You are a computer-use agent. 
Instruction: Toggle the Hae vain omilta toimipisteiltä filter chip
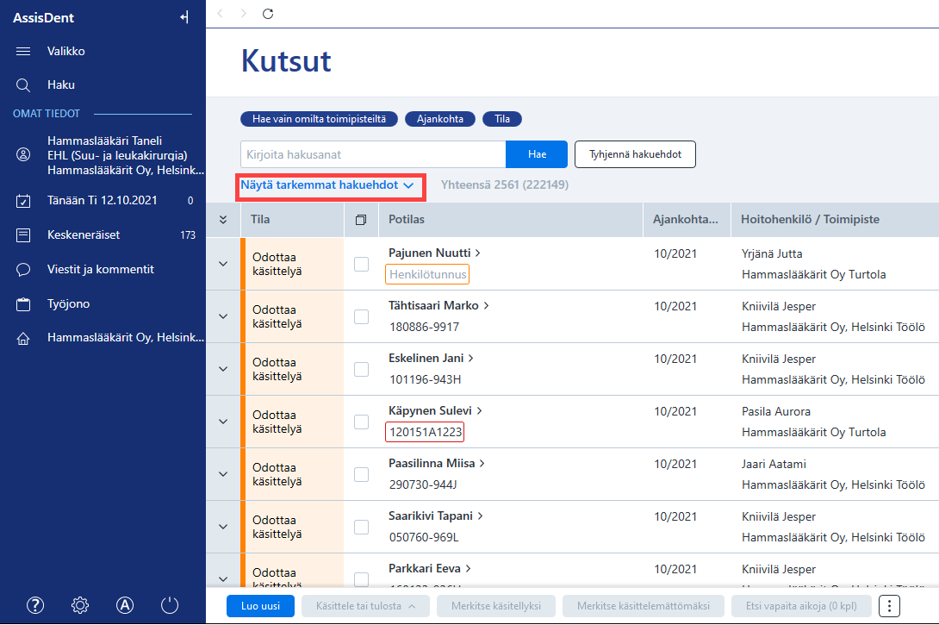tap(320, 119)
